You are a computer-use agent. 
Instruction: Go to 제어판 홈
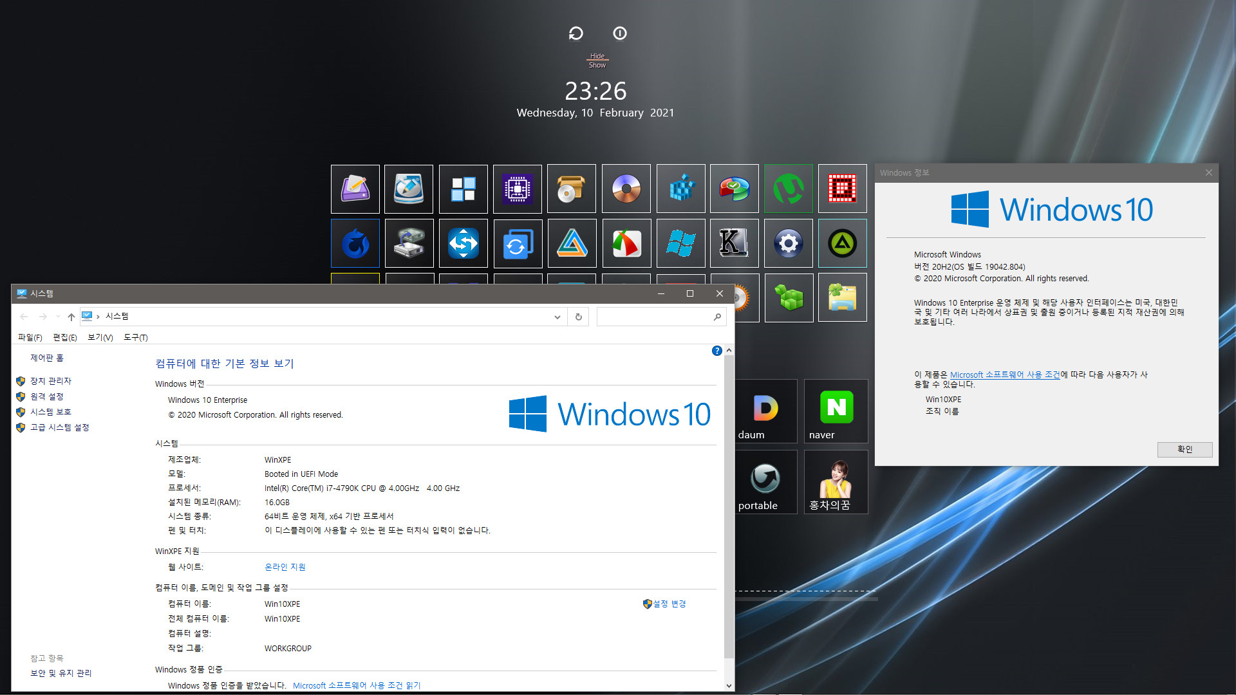[47, 358]
